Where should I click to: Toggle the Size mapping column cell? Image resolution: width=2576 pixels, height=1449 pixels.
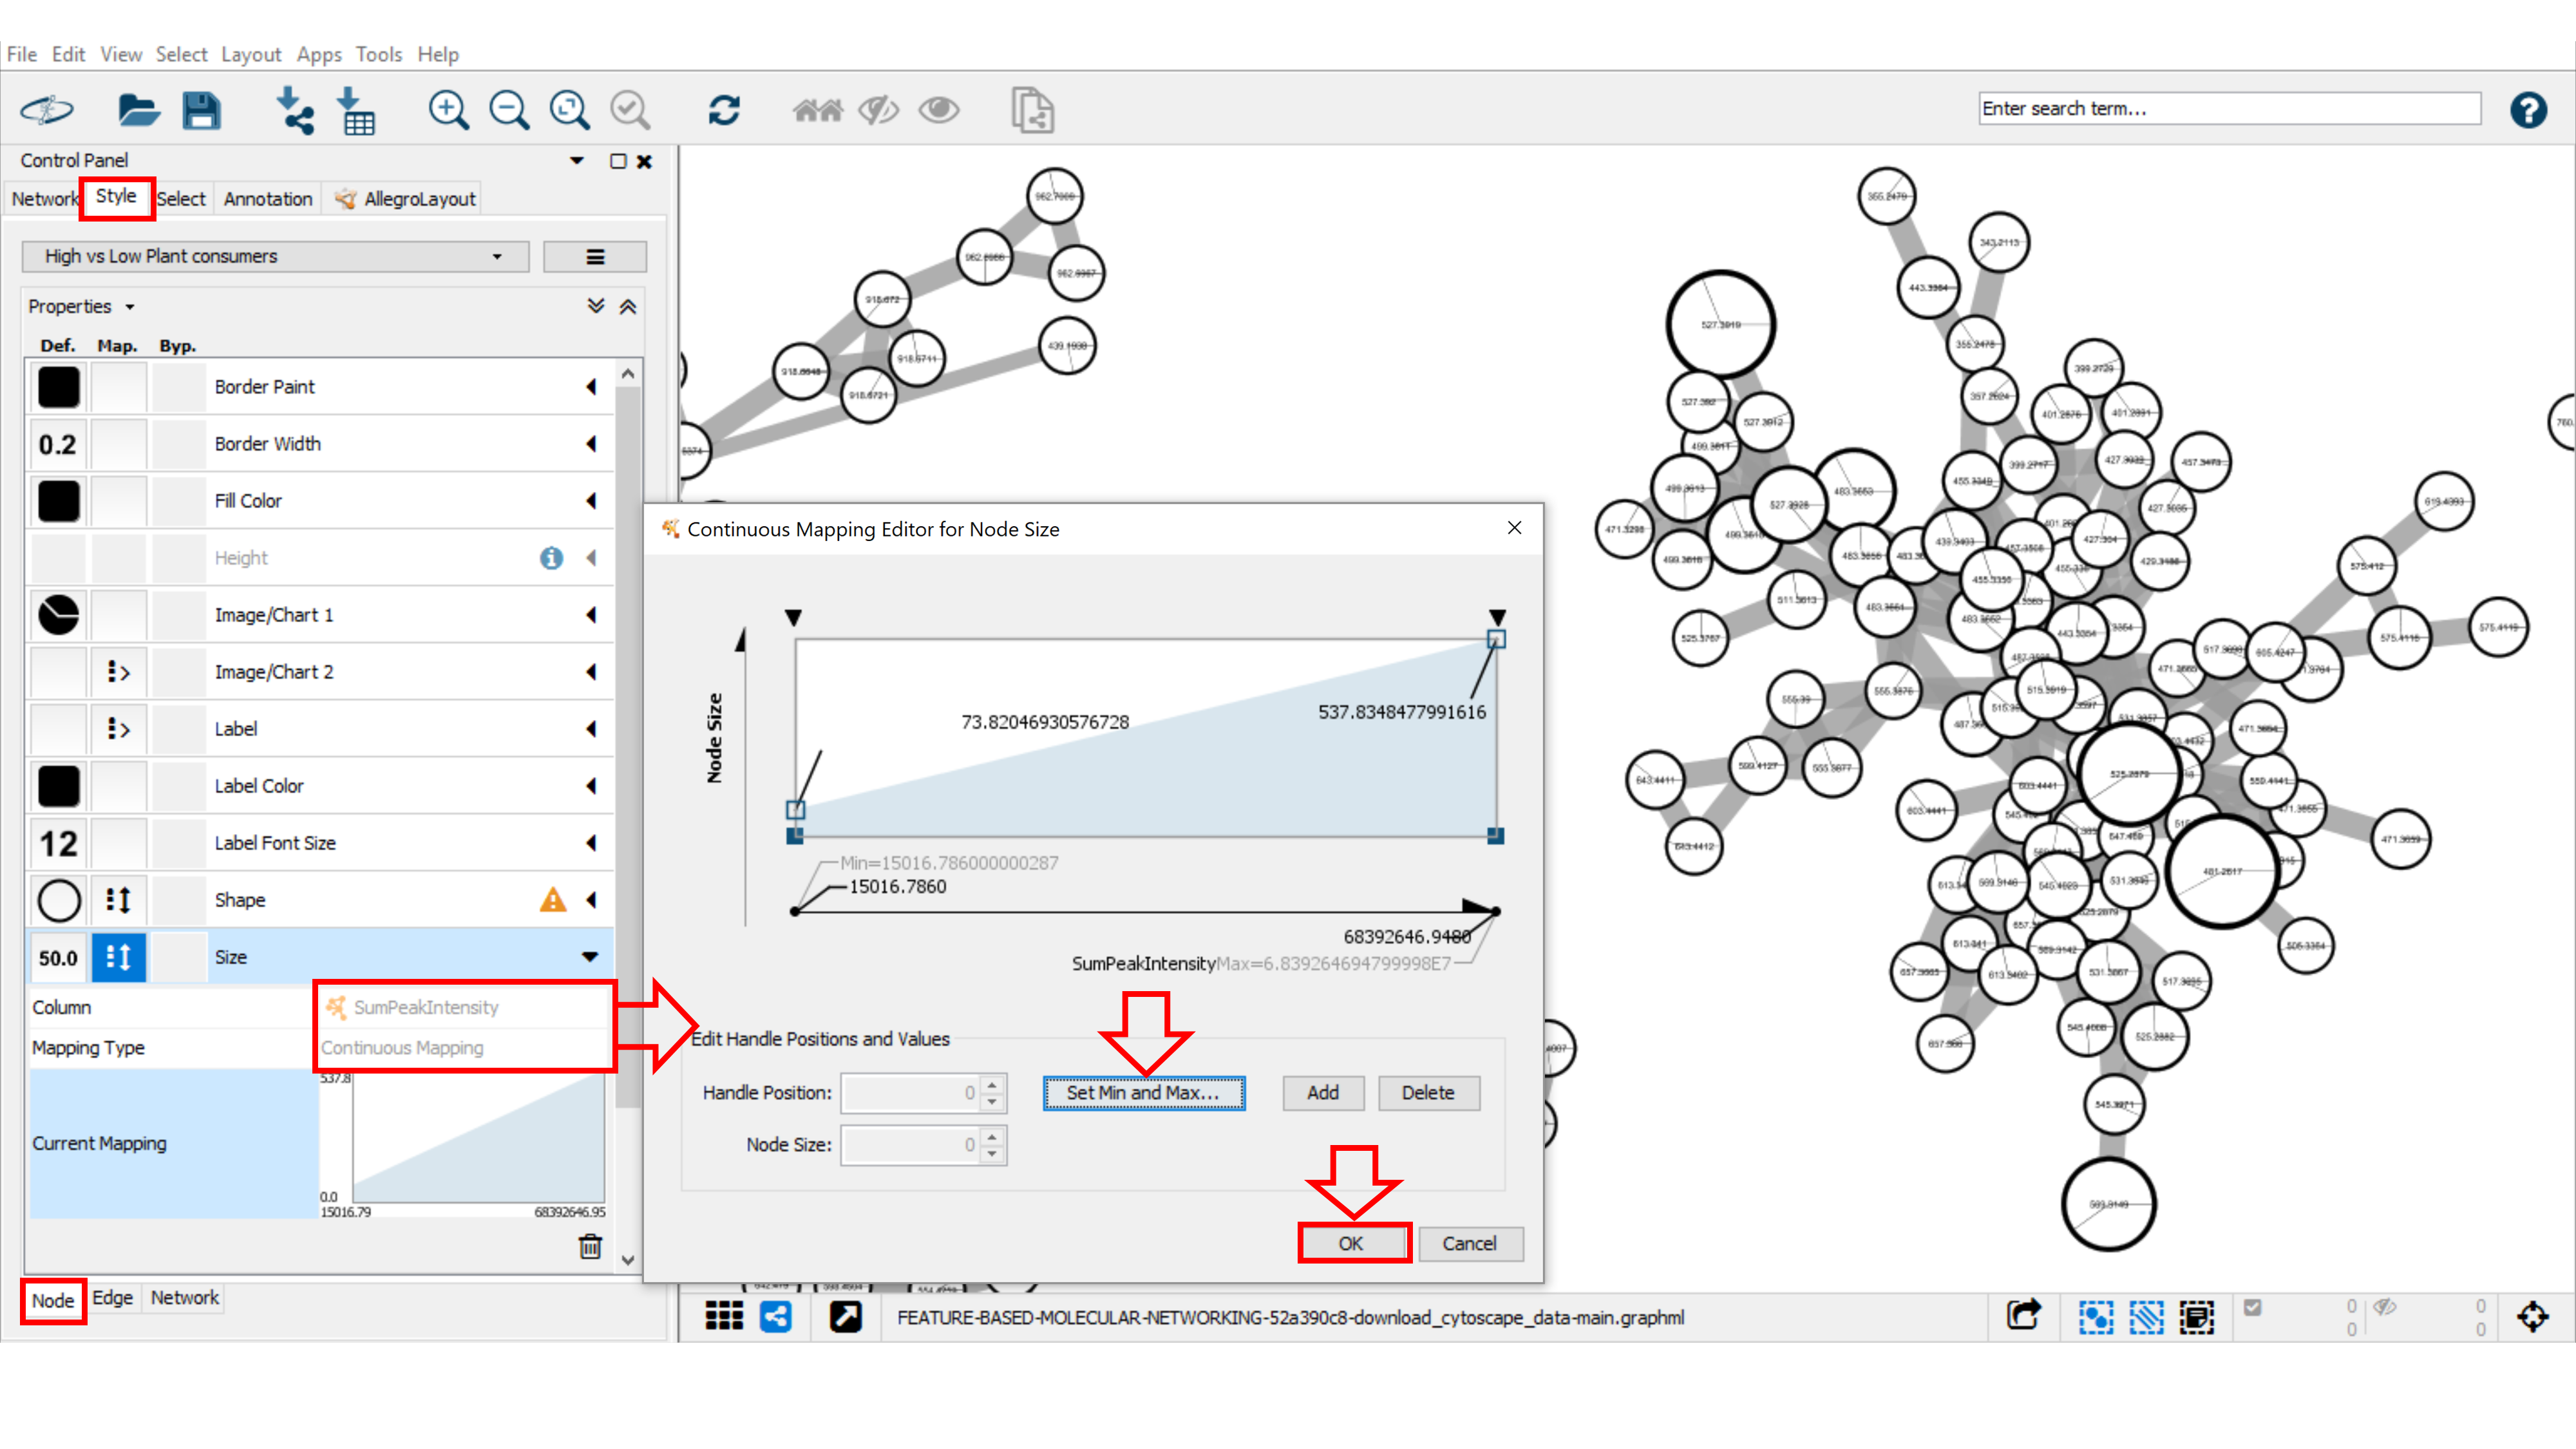click(x=119, y=957)
